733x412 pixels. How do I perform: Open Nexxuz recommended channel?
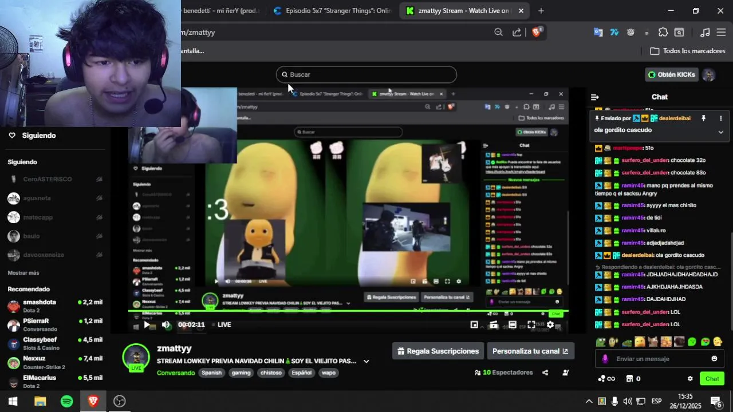(54, 363)
